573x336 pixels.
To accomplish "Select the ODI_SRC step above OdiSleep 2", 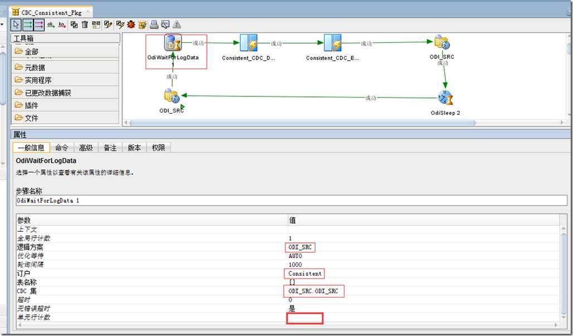I will 442,42.
